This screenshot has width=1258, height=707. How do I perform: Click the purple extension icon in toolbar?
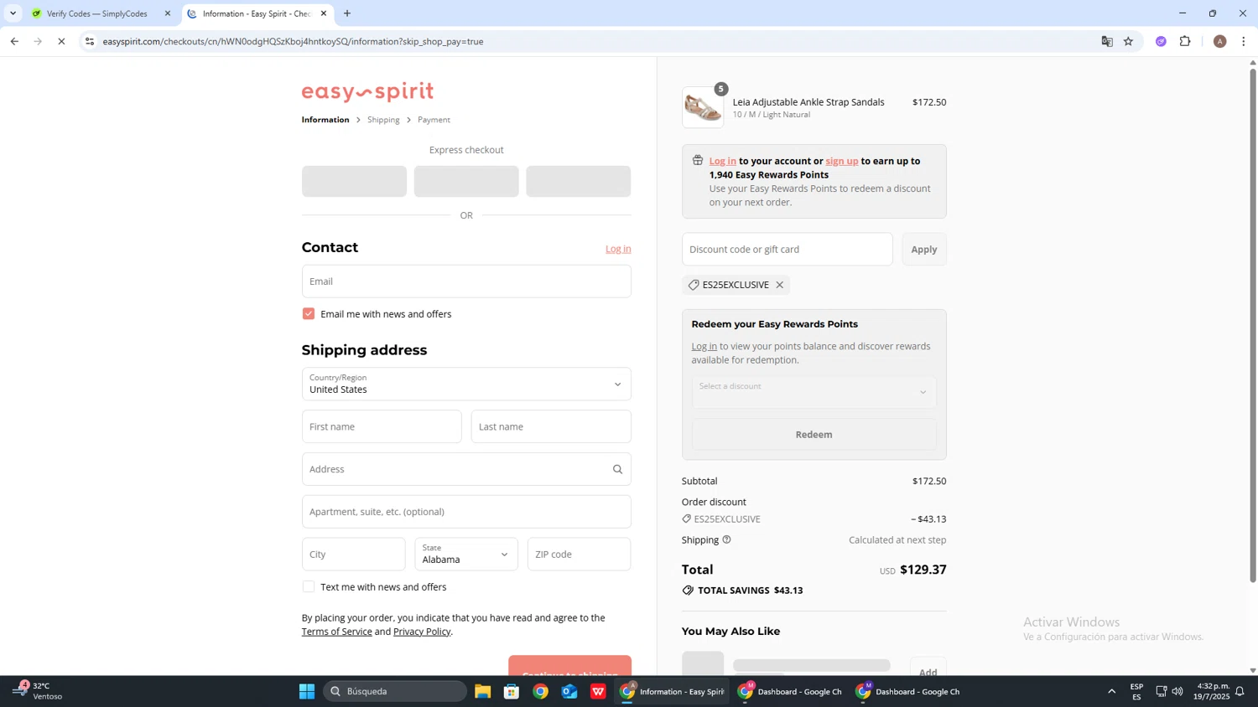tap(1161, 41)
